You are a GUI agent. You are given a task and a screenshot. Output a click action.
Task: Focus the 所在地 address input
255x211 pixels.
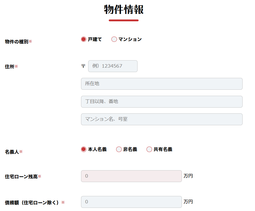click(x=162, y=84)
